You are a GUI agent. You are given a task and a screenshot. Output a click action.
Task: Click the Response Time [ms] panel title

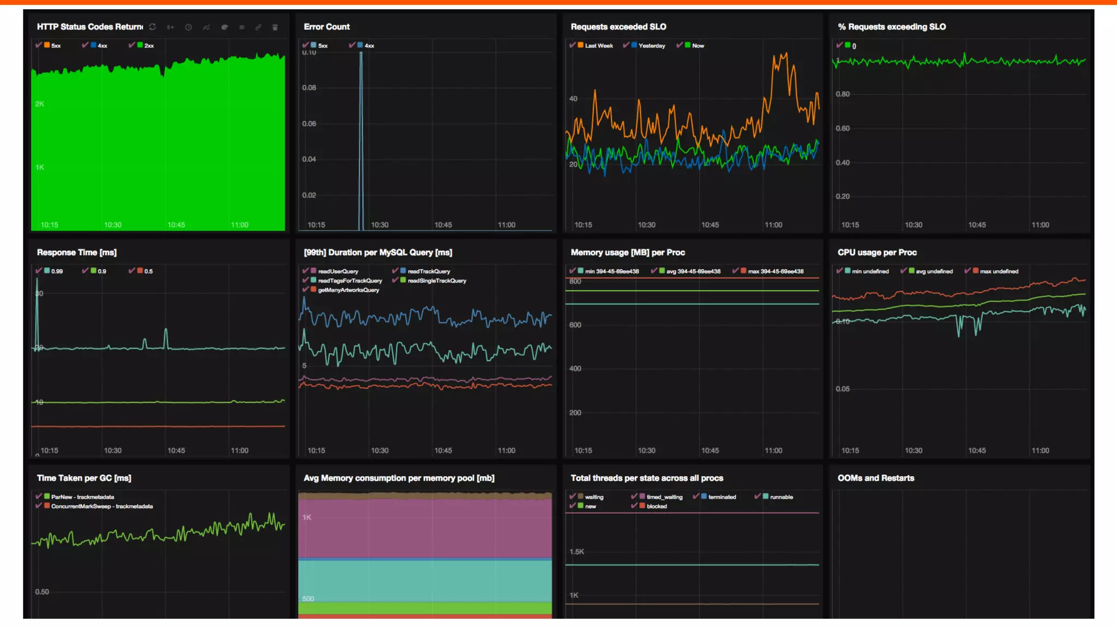[76, 252]
